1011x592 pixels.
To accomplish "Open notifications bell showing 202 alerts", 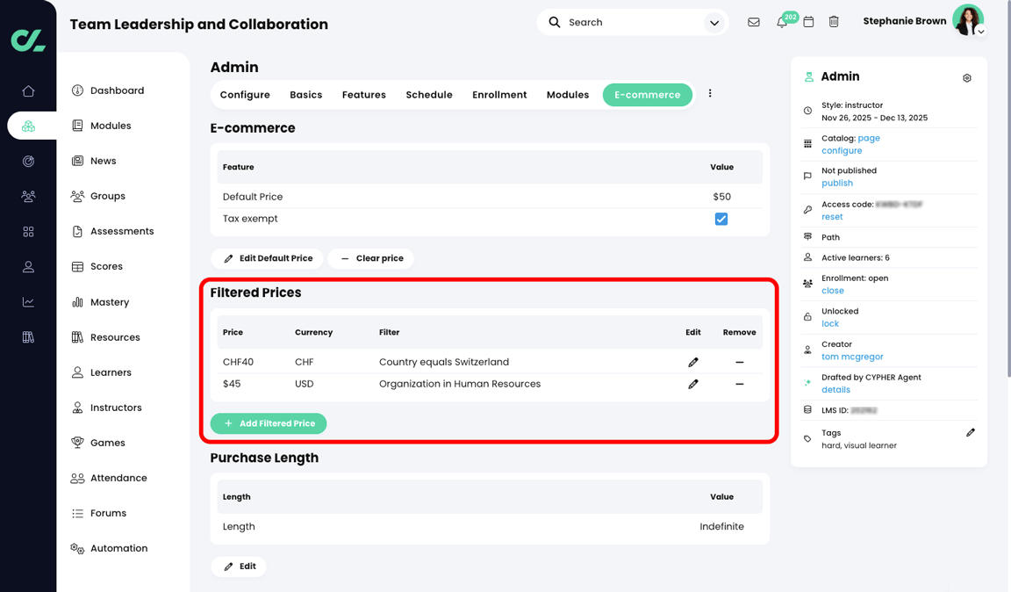I will coord(781,22).
